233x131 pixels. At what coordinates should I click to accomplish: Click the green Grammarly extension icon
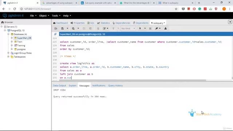click(200, 9)
